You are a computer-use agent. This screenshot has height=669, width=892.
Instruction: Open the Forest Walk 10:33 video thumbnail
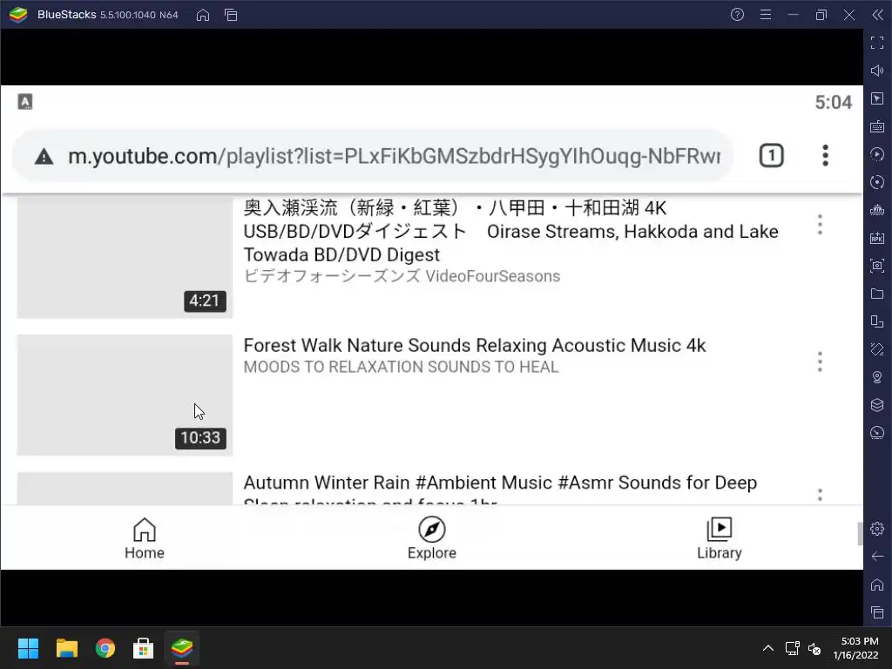[x=125, y=395]
